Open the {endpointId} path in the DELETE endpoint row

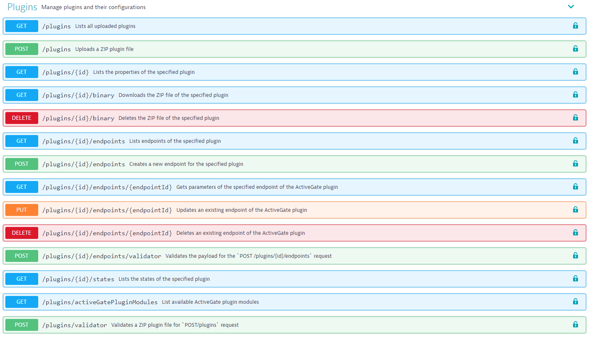click(x=107, y=233)
